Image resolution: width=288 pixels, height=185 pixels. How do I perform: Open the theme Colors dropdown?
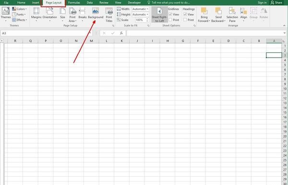(19, 9)
